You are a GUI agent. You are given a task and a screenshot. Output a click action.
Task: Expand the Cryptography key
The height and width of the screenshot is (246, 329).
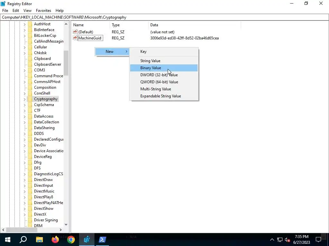pyautogui.click(x=24, y=99)
